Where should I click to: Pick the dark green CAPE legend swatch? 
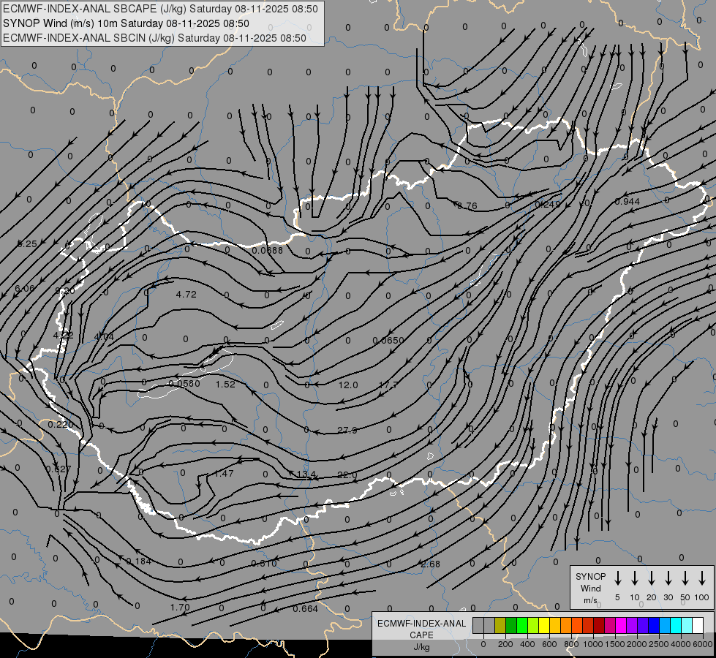point(511,626)
